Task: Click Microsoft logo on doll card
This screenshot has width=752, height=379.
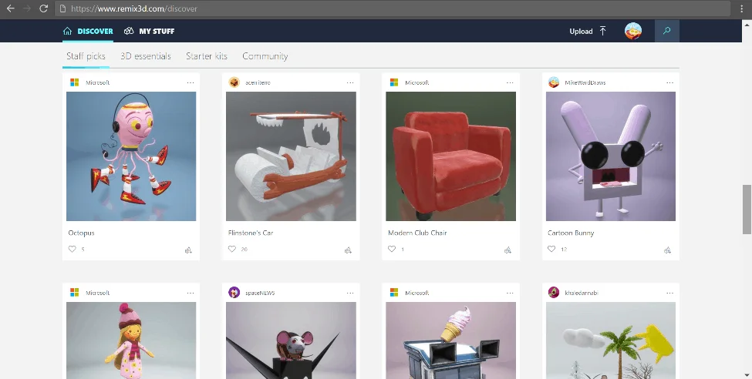Action: pyautogui.click(x=74, y=292)
